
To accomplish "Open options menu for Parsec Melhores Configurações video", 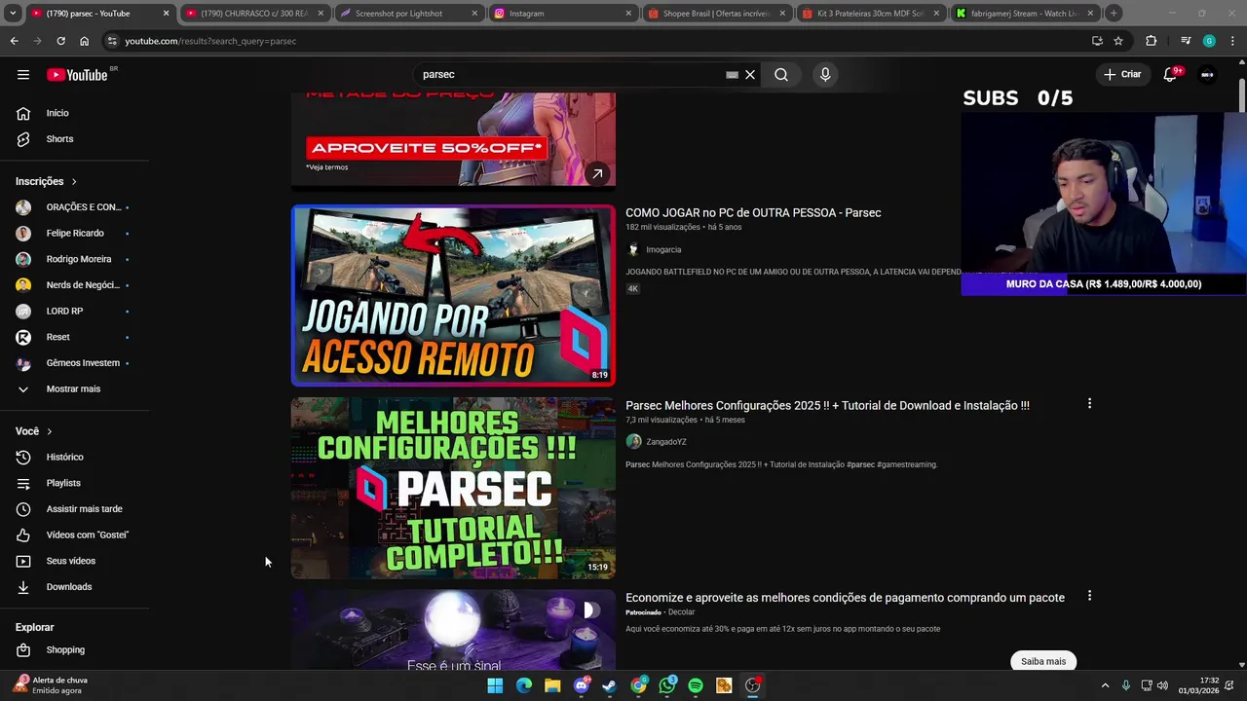I will tap(1089, 404).
